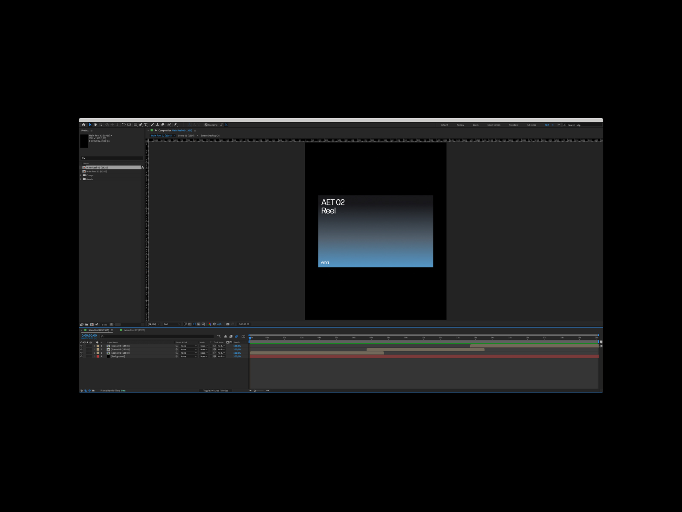Image resolution: width=682 pixels, height=512 pixels.
Task: Create new composition from Project panel footer
Action: [92, 324]
